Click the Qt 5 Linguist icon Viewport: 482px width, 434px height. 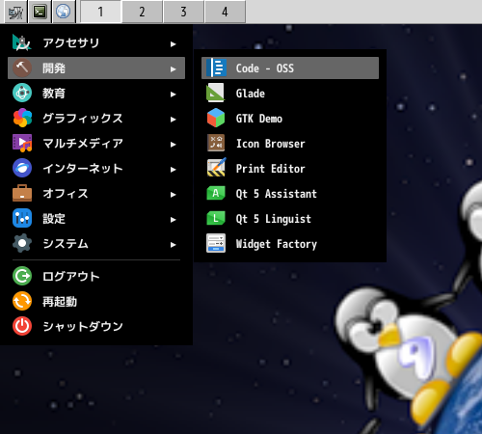coord(216,218)
